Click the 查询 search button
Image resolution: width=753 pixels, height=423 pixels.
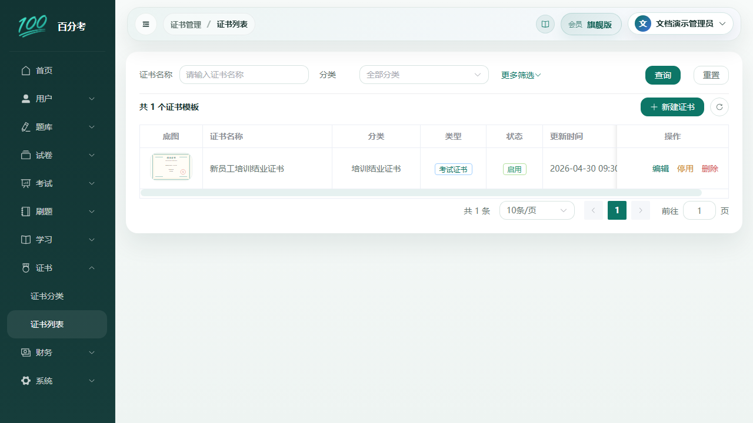point(663,75)
